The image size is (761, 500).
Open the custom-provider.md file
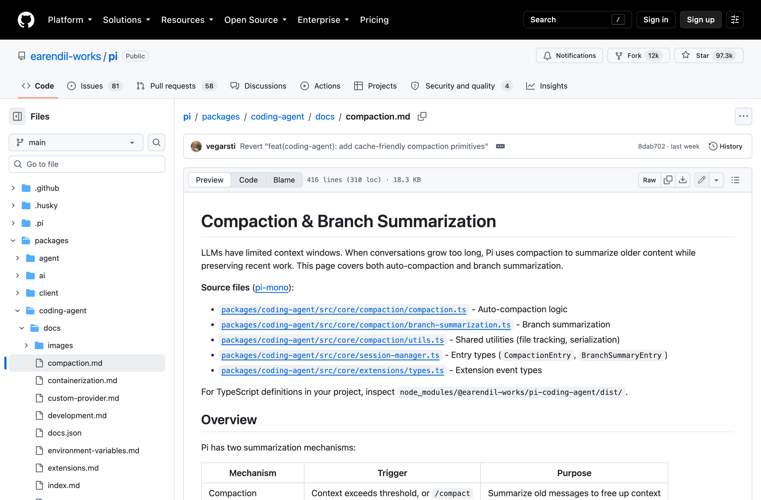pos(83,398)
